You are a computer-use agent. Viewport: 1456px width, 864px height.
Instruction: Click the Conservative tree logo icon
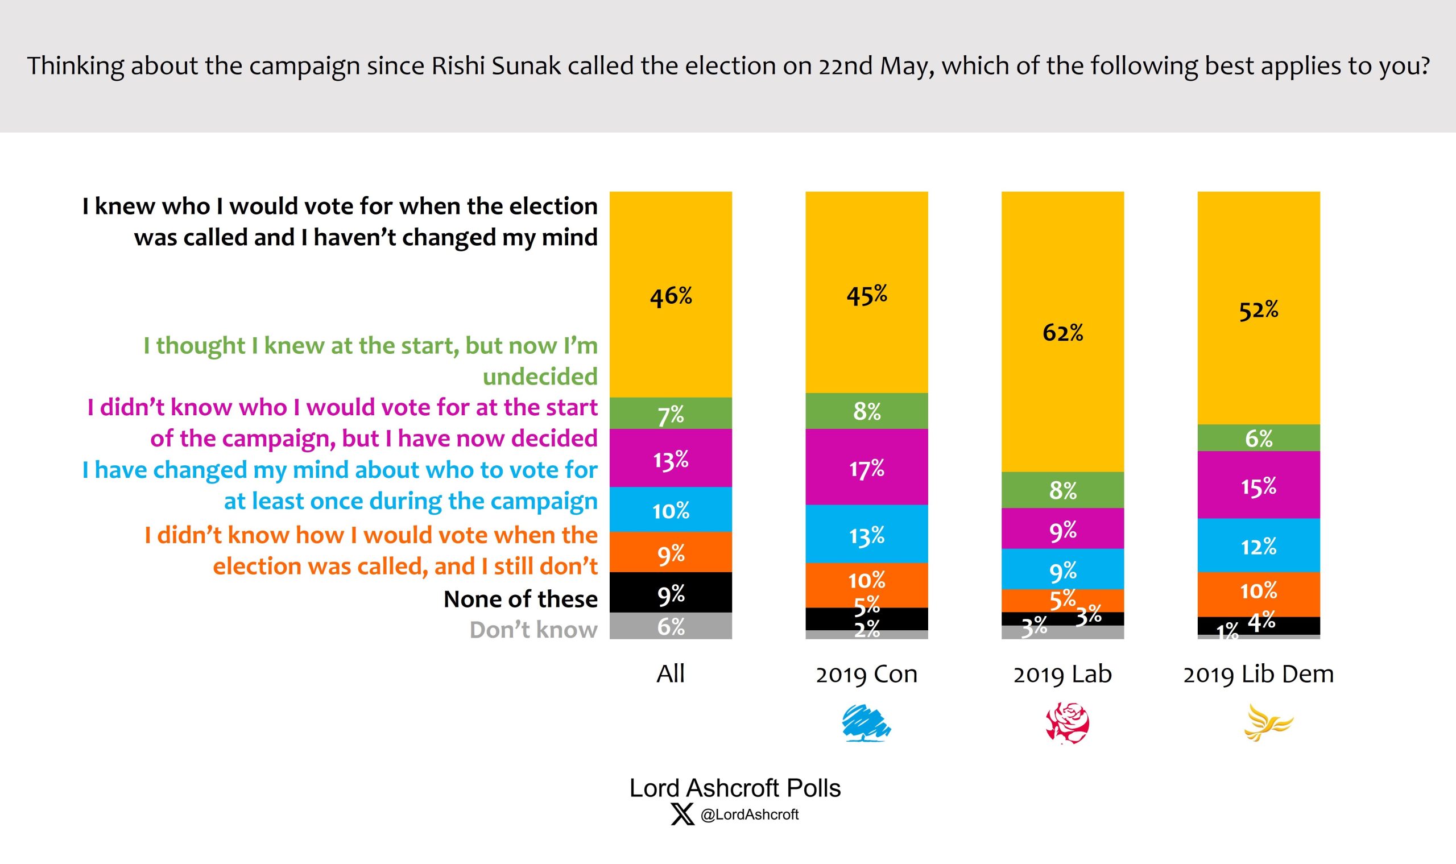(x=866, y=723)
